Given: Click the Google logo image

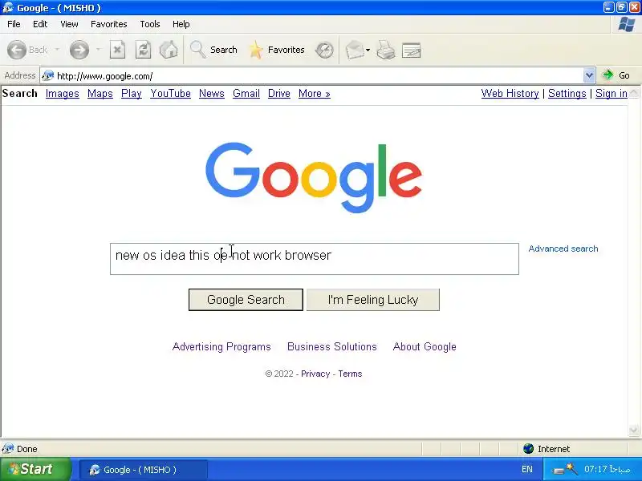Looking at the screenshot, I should coord(314,177).
